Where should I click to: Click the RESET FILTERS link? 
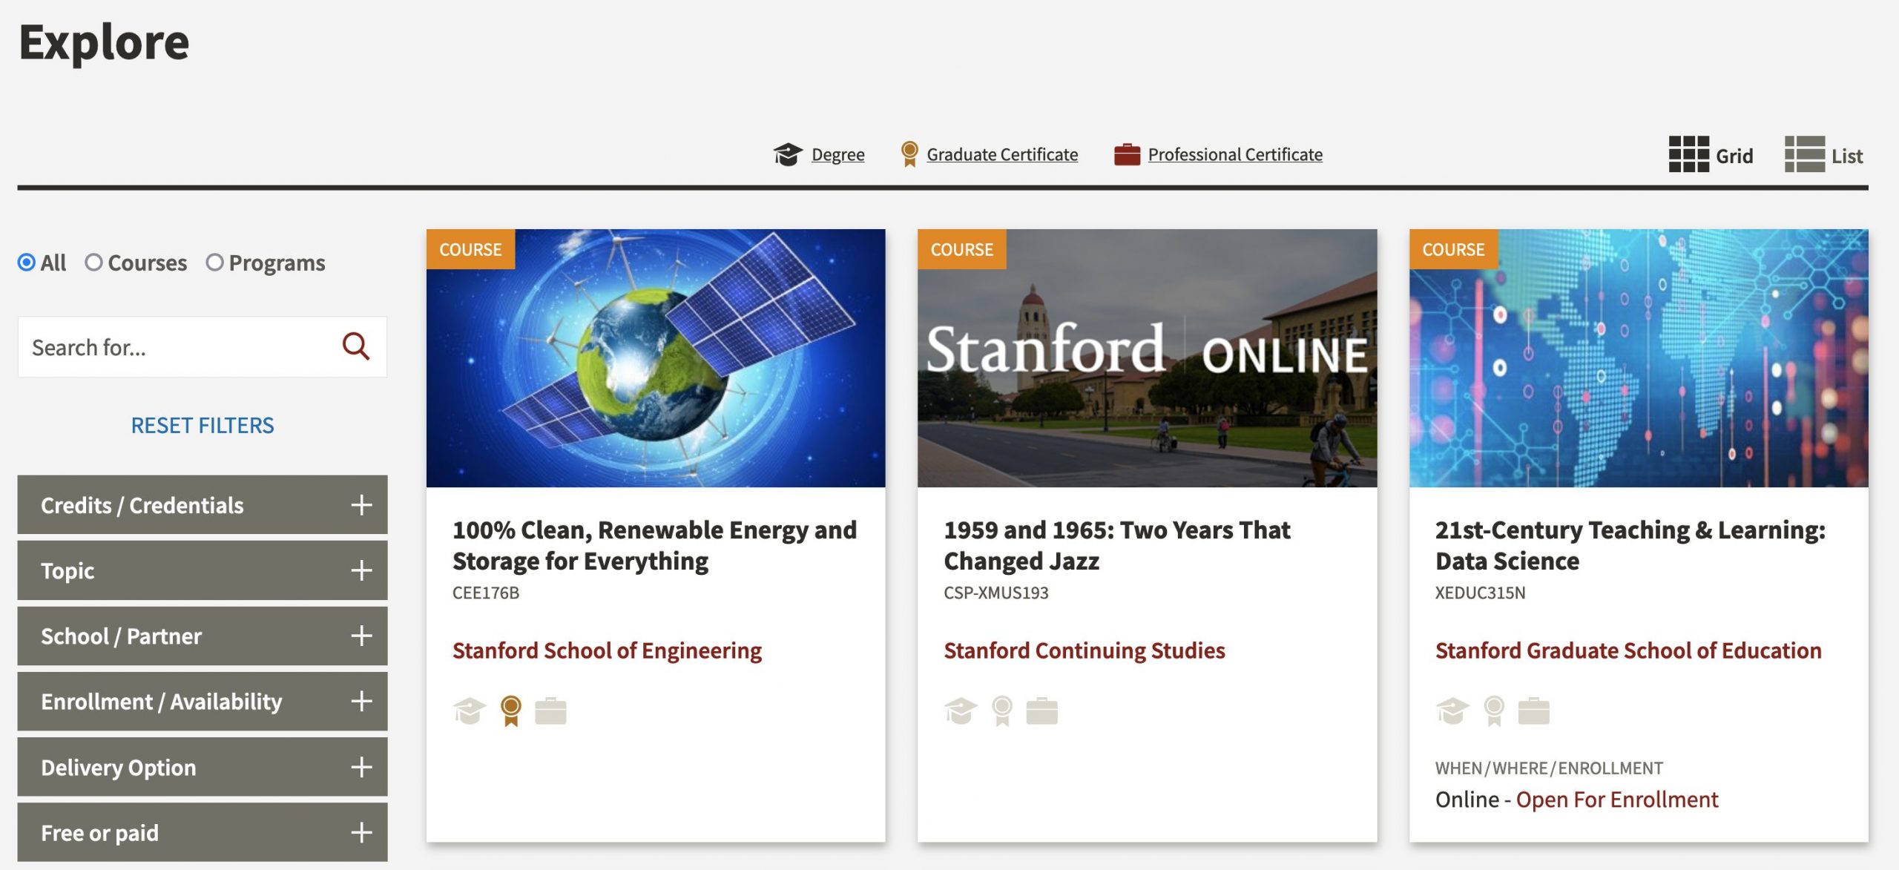click(x=203, y=425)
